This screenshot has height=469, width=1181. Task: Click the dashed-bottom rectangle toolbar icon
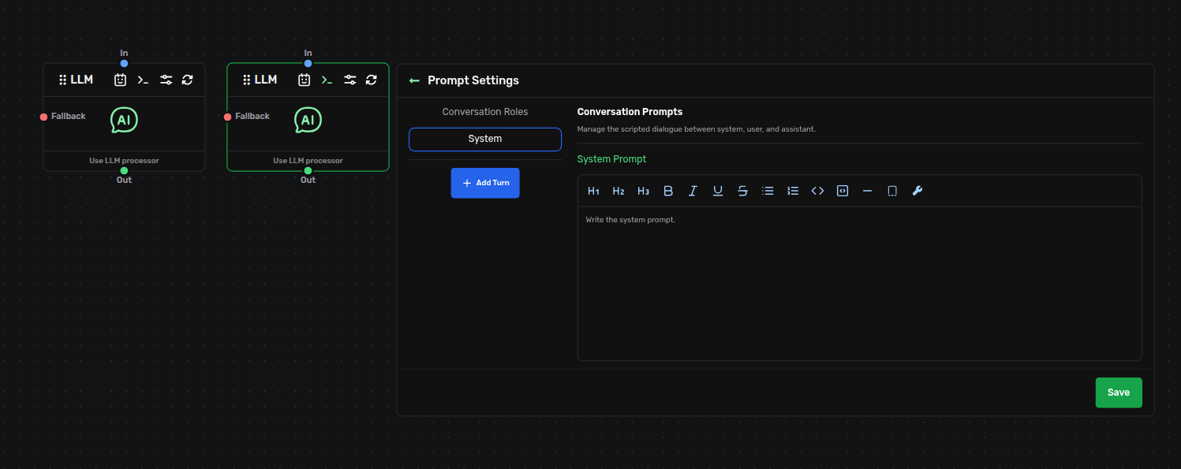pyautogui.click(x=892, y=191)
